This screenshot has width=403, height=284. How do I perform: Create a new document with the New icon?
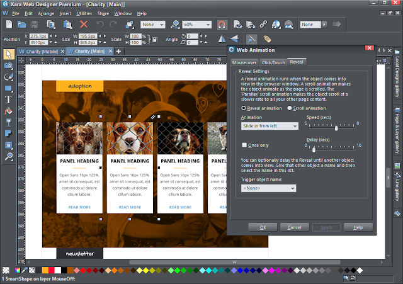coord(9,25)
